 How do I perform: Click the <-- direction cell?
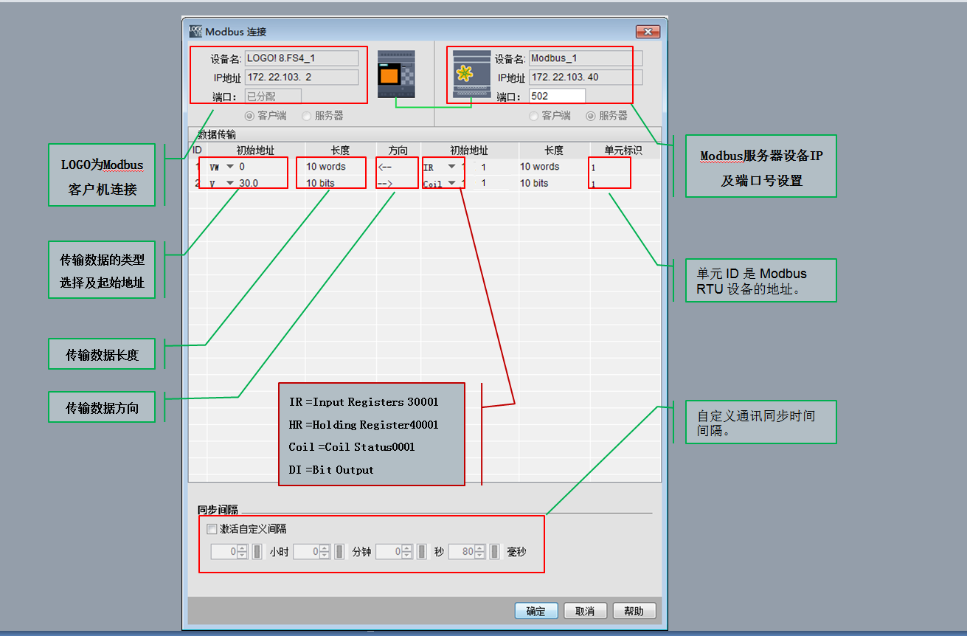coord(384,167)
